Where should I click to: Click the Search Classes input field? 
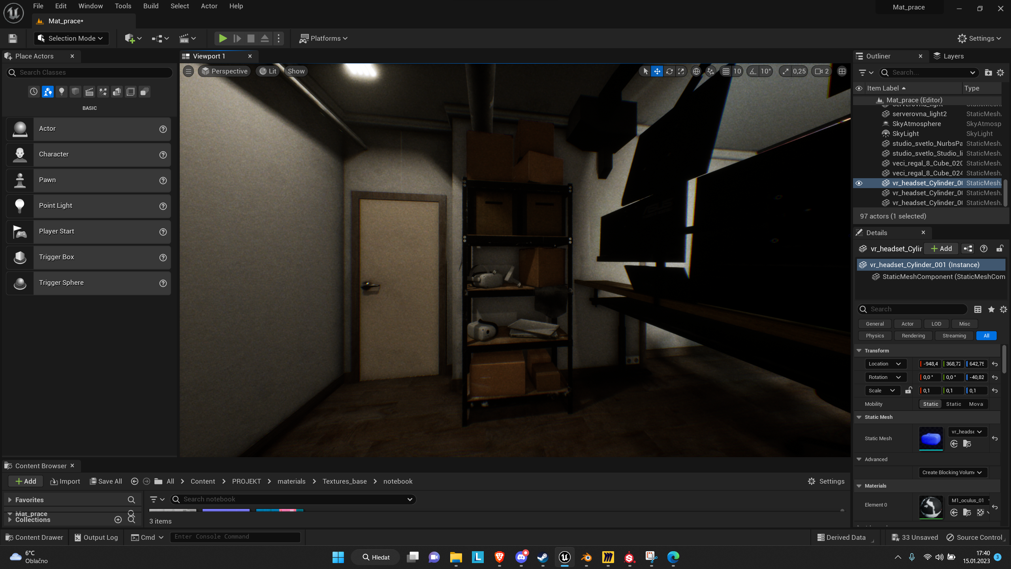point(91,72)
